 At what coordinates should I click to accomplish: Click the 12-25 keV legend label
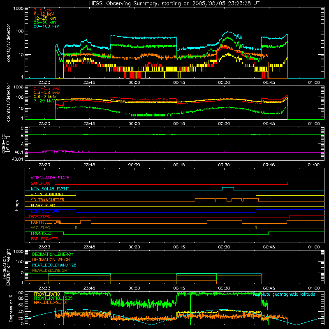coord(45,18)
